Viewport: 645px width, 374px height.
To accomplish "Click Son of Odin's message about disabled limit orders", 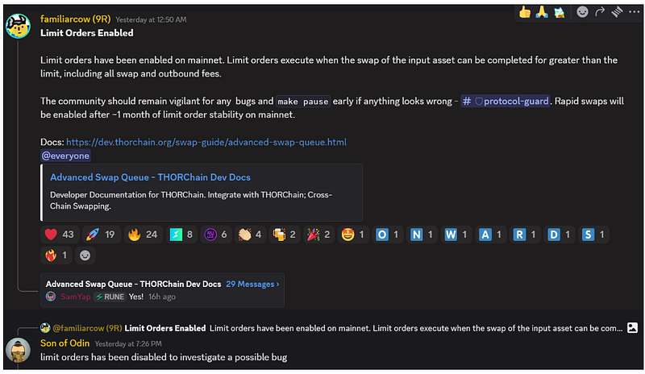I will (164, 357).
